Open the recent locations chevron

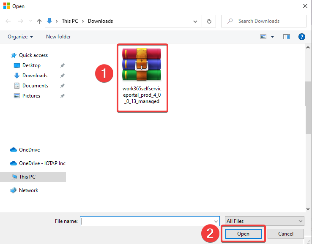[x=30, y=21]
